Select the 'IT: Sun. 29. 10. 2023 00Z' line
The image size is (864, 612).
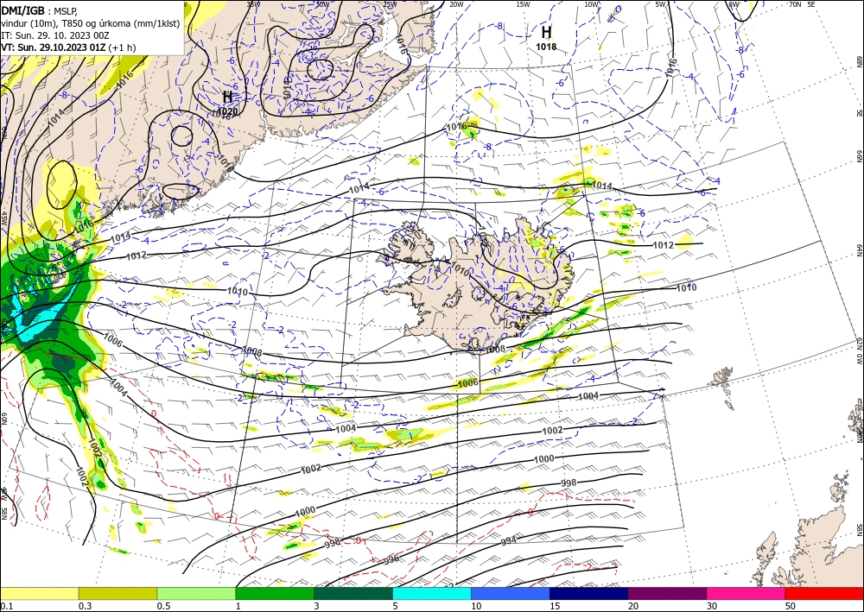pos(55,35)
